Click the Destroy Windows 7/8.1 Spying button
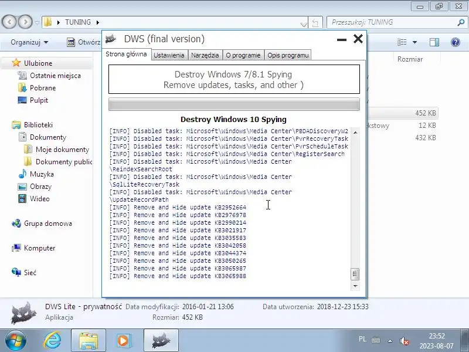469x352 pixels. click(x=234, y=79)
